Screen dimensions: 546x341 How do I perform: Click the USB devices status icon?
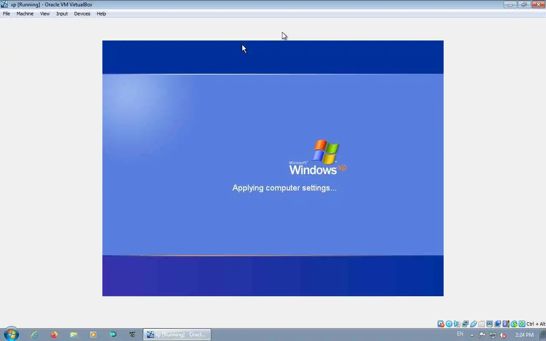(x=473, y=324)
